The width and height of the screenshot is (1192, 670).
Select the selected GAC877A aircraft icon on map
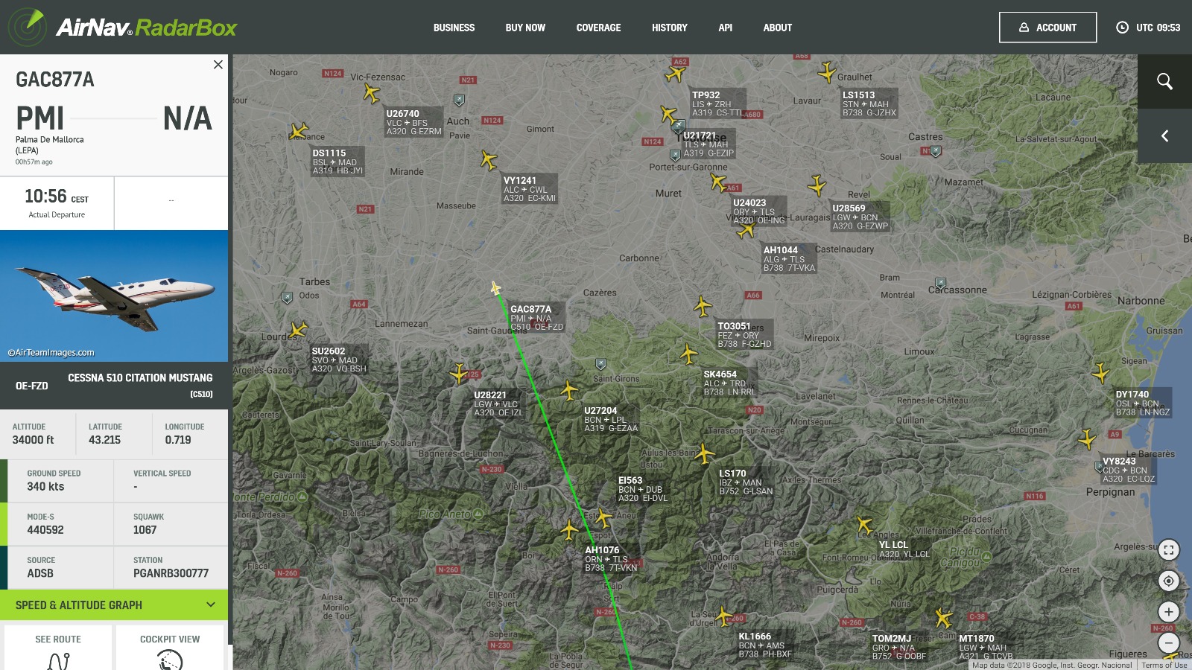point(495,288)
